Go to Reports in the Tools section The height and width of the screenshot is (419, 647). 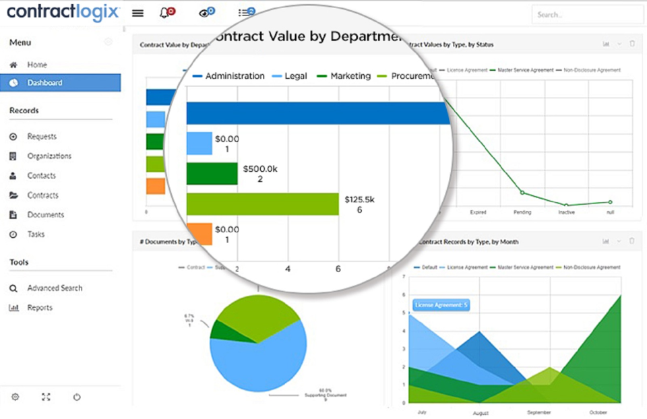click(39, 307)
